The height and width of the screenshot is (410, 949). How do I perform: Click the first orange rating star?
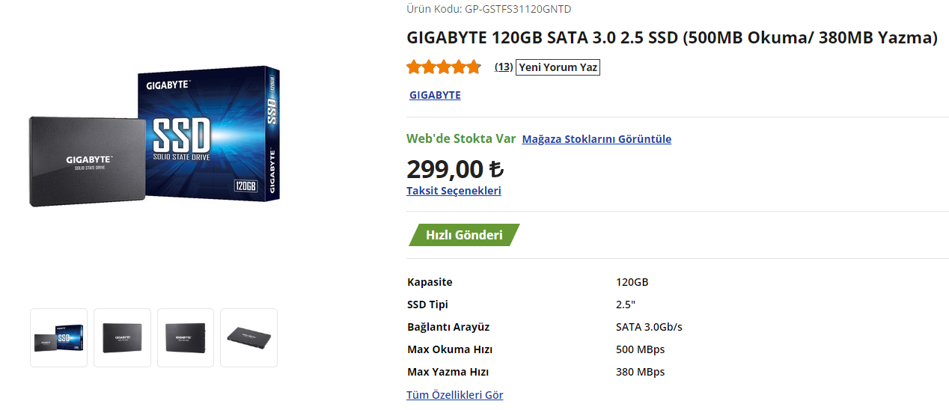click(414, 67)
